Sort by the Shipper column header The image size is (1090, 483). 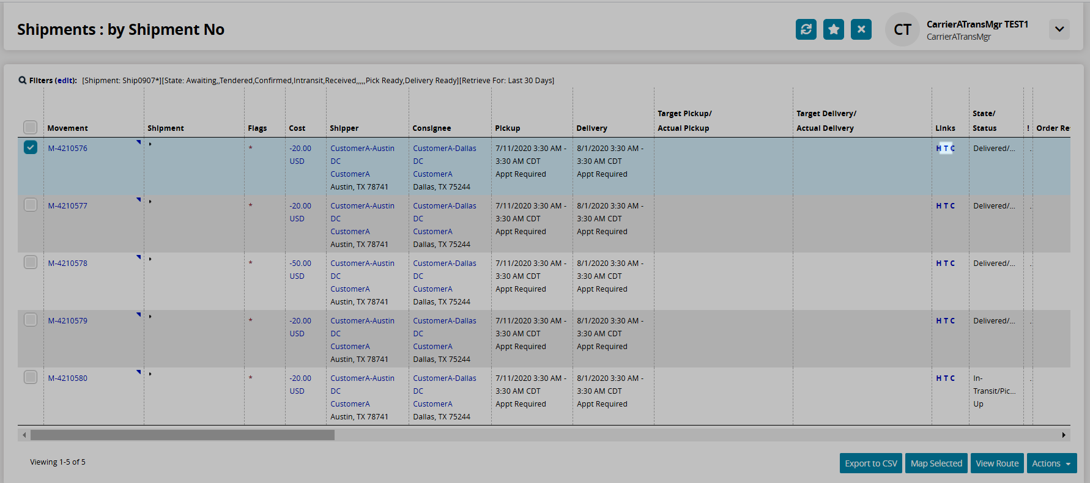click(x=344, y=128)
